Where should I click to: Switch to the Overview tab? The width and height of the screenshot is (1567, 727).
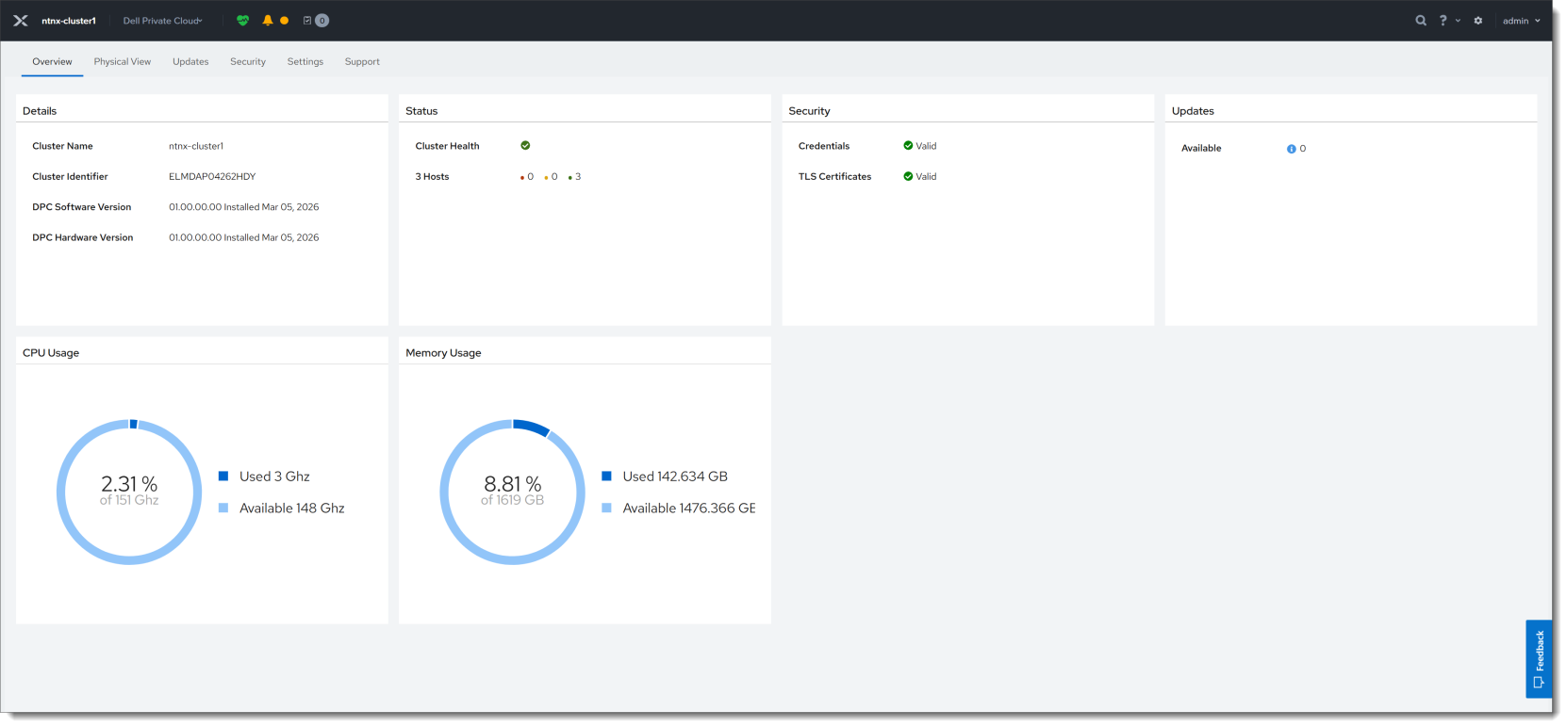click(x=52, y=62)
